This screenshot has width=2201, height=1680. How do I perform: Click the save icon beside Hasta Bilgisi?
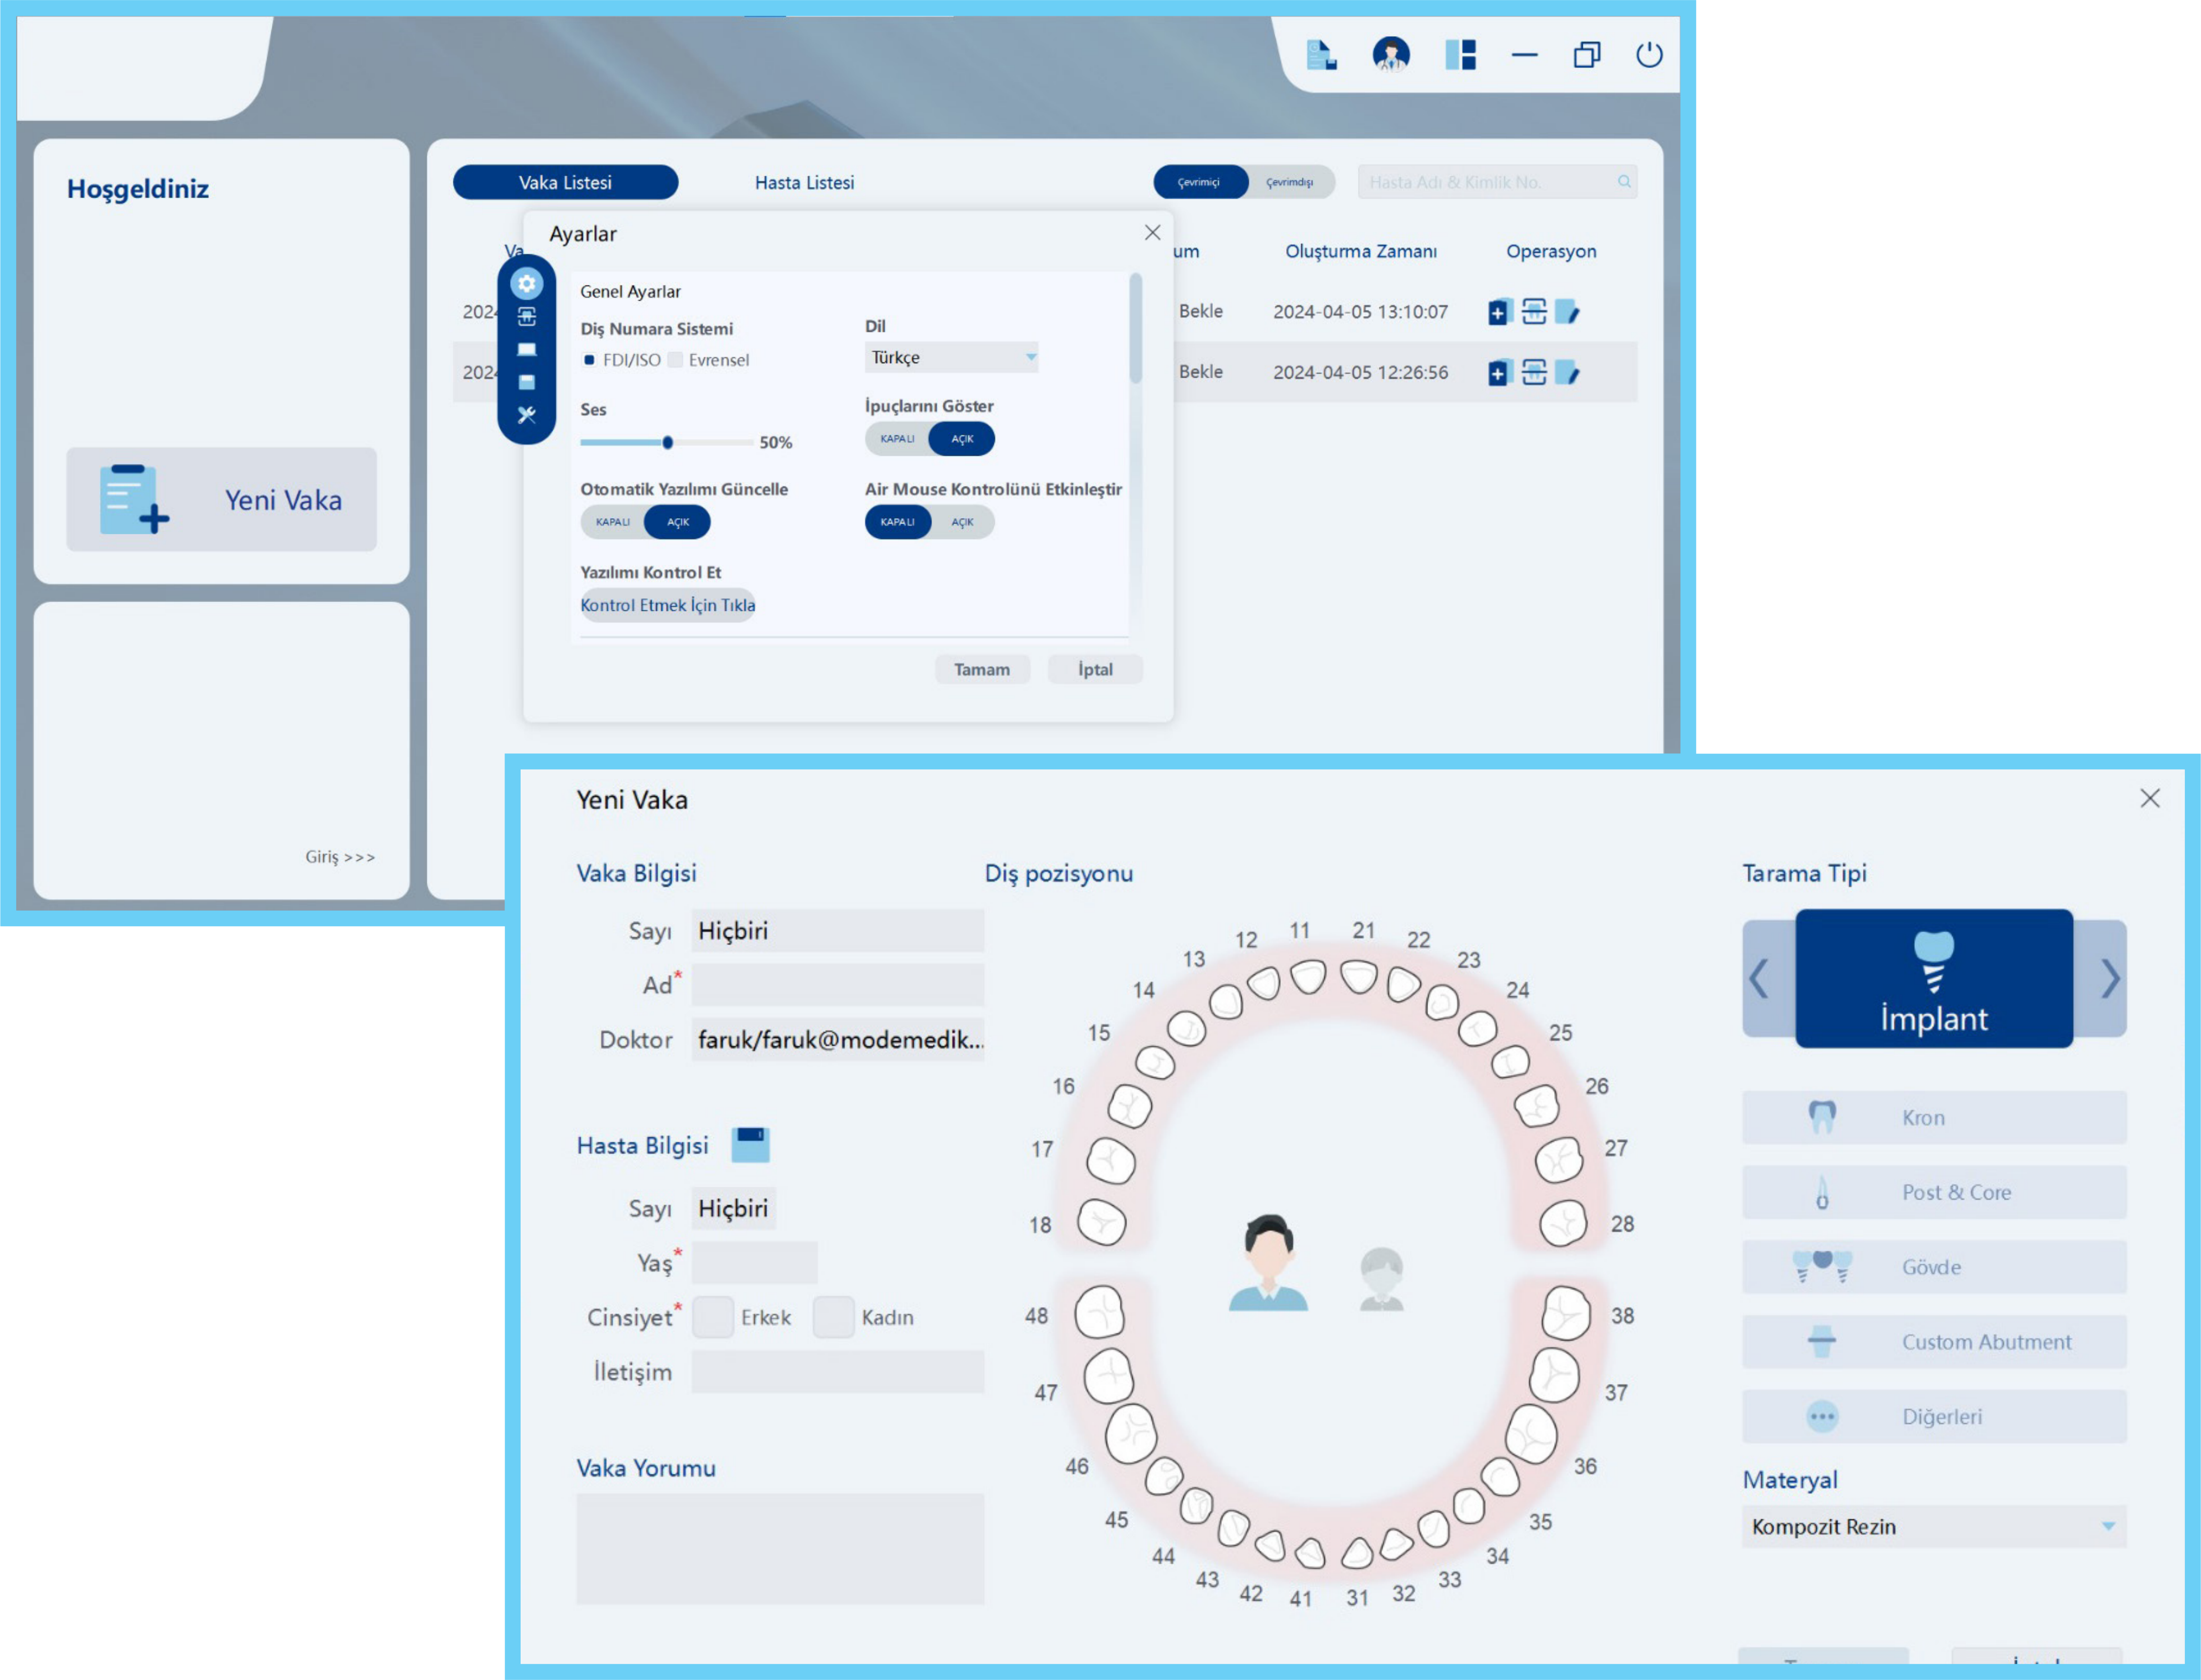[750, 1144]
